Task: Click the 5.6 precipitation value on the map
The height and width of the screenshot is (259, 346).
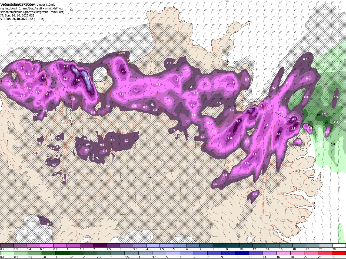Action: (87, 78)
